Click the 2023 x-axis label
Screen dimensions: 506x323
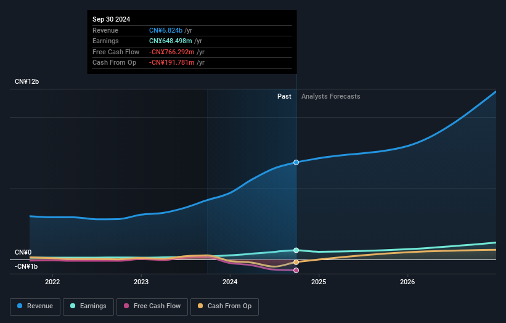141,282
